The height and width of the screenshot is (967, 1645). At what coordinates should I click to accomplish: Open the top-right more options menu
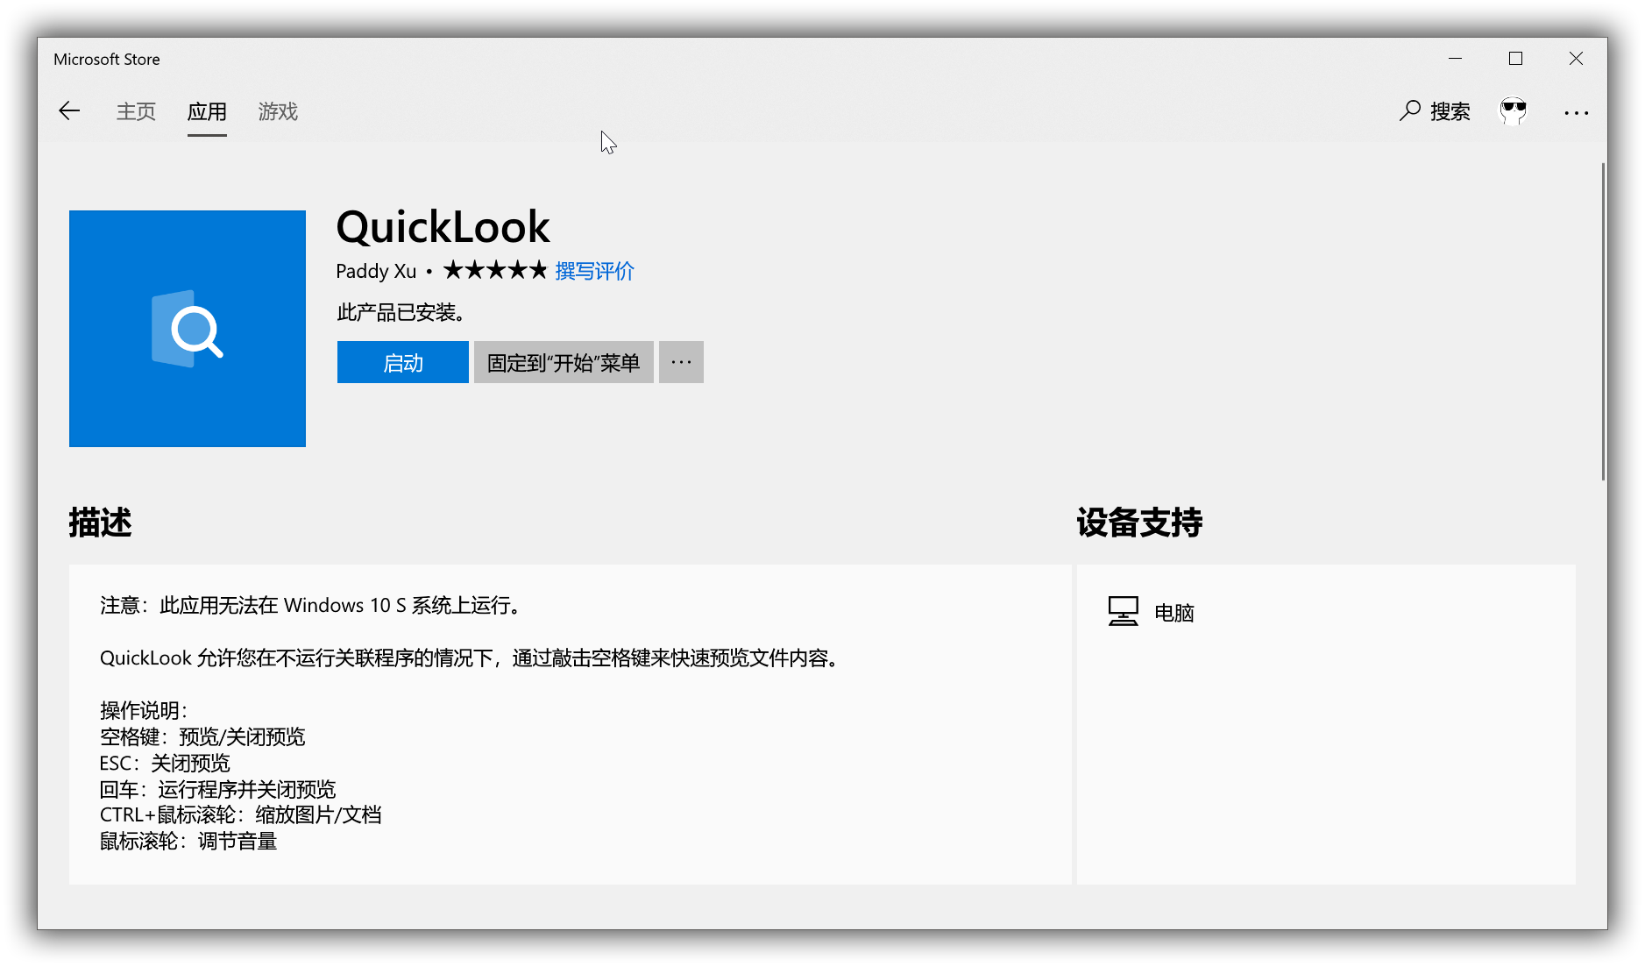pos(1576,112)
